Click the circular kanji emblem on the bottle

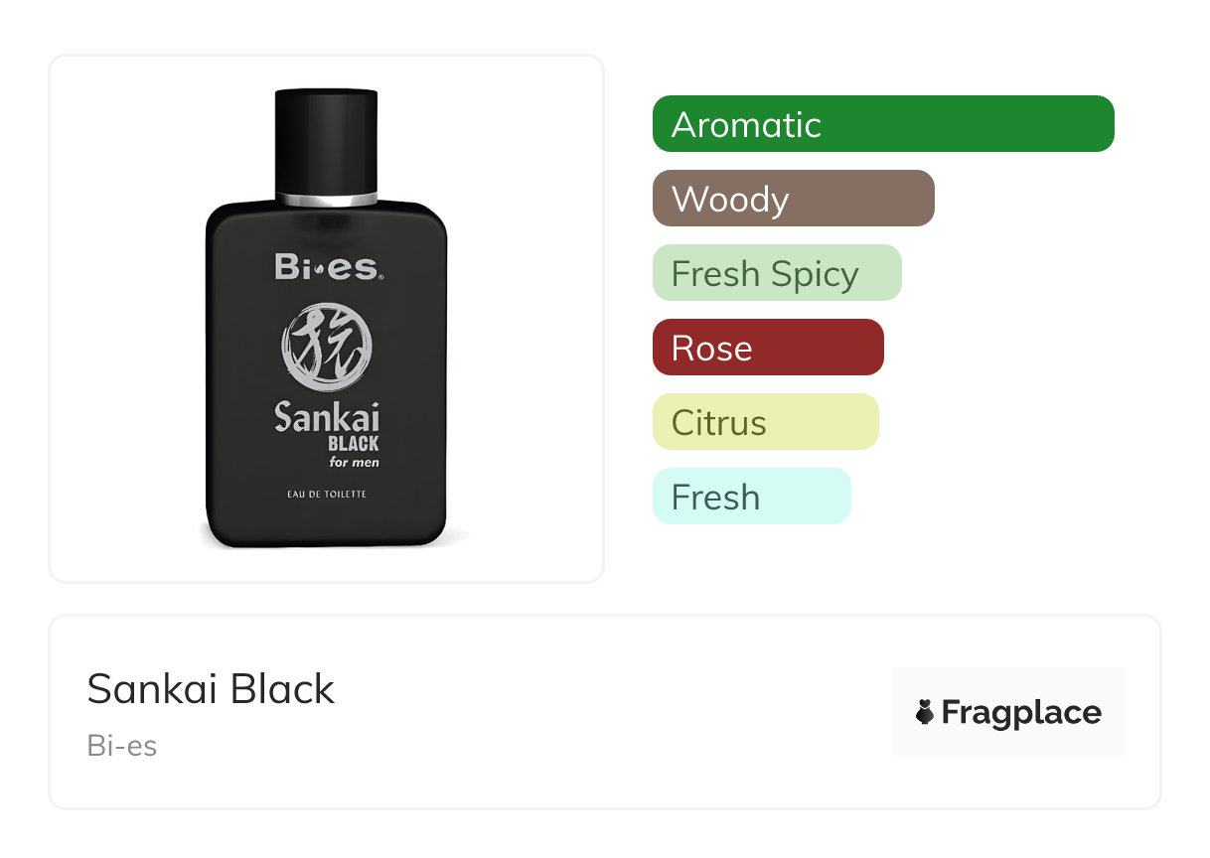327,348
